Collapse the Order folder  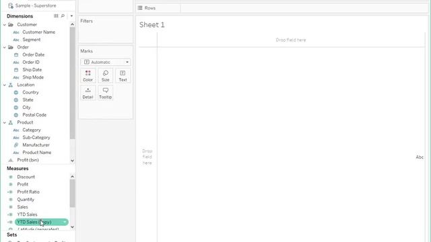[5, 47]
